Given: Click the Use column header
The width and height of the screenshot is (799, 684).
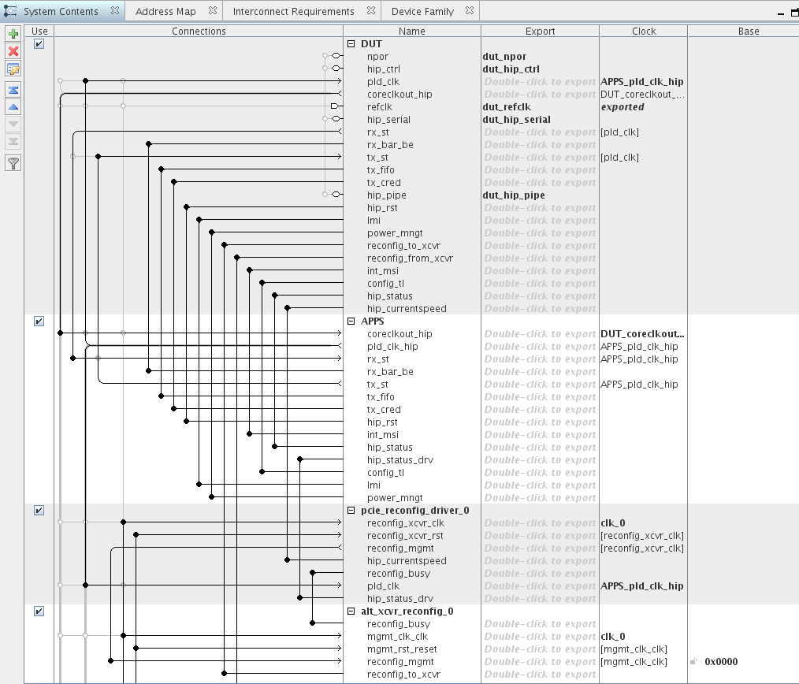Looking at the screenshot, I should (39, 31).
